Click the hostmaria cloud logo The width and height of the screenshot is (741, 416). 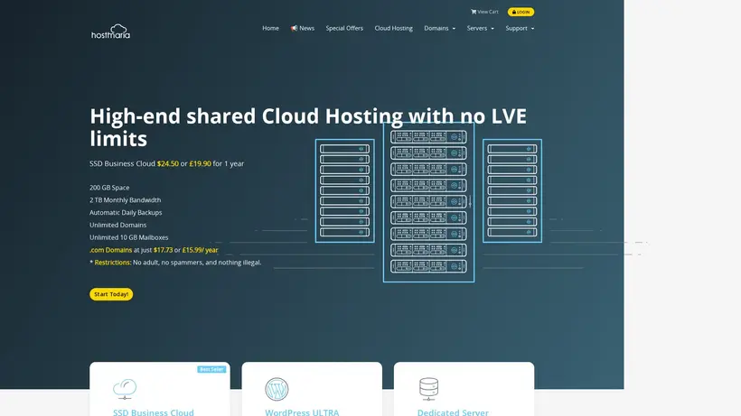110,32
